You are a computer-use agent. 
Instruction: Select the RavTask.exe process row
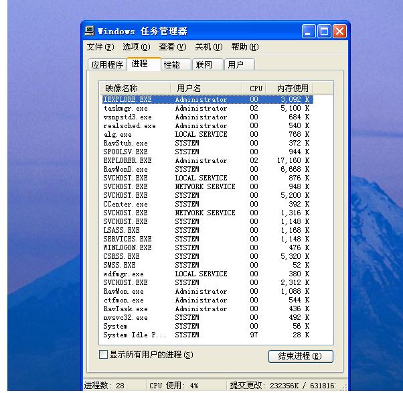point(208,308)
